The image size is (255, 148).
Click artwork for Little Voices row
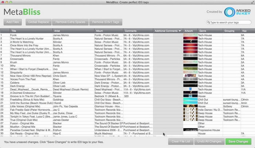click(190, 106)
